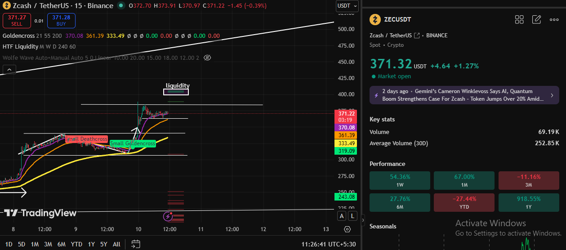The width and height of the screenshot is (566, 250).
Task: Open the layout grid icon in details panel
Action: (x=519, y=19)
